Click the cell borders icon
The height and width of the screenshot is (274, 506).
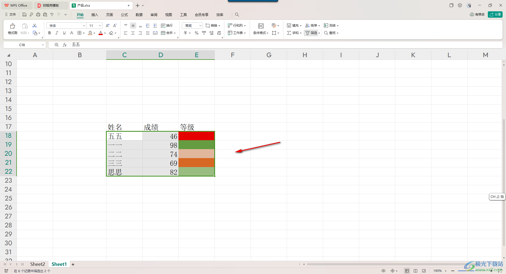coord(79,33)
